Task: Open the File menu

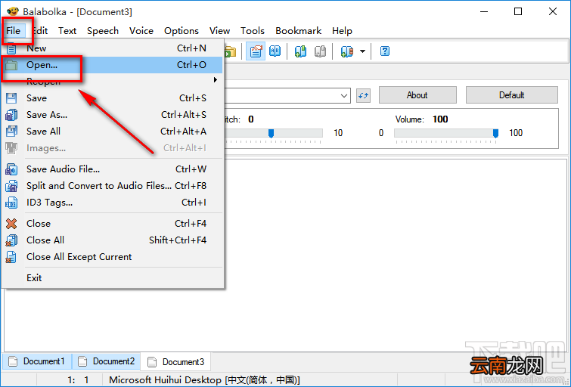Action: tap(14, 30)
